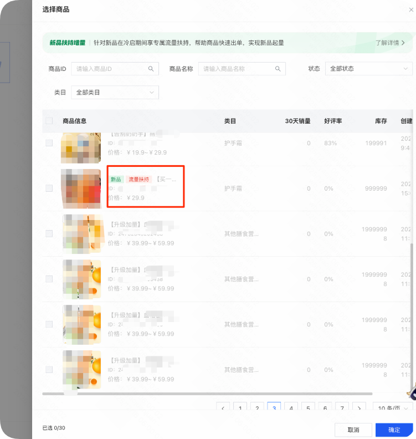Select checkbox of first 其他膳食营养 product row
416x439 pixels.
(x=49, y=234)
